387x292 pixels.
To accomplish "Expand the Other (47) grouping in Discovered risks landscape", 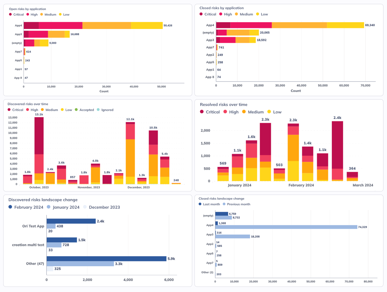I will pos(35,263).
